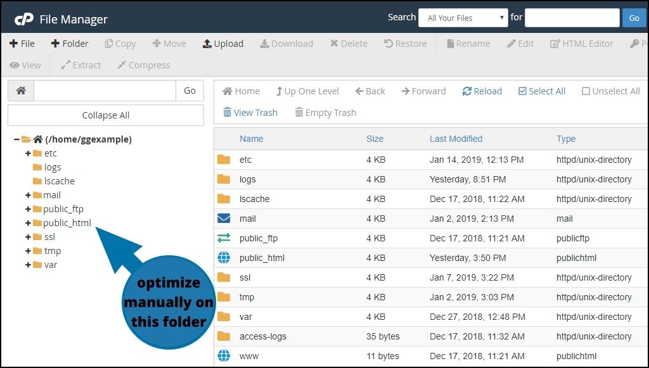Click the search text field
The width and height of the screenshot is (649, 368).
572,18
